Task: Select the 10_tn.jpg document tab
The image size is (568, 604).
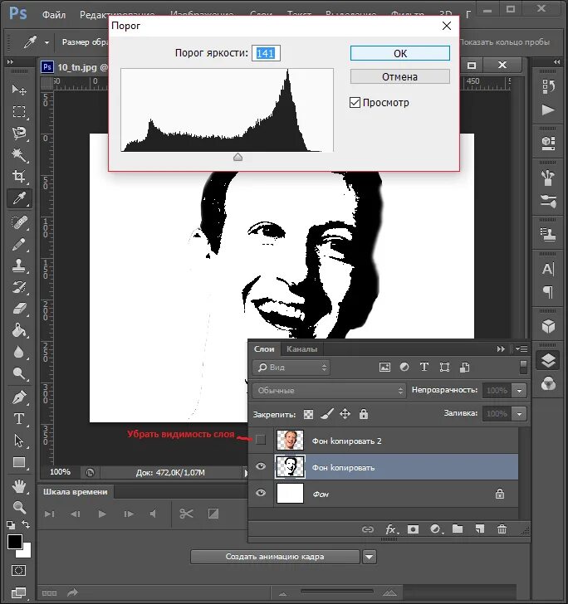Action: coord(76,67)
